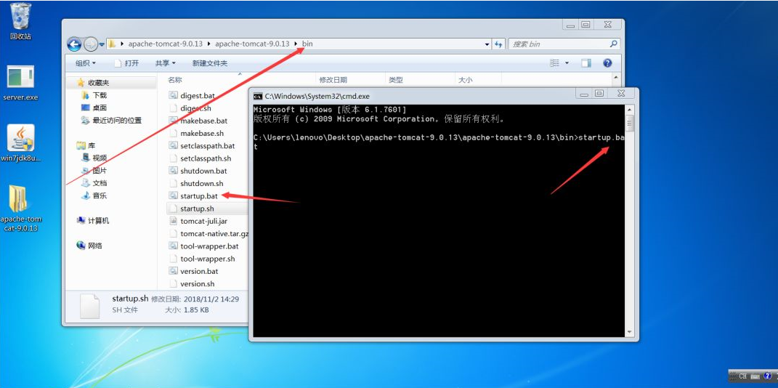Click the Explorer forward navigation arrow
The height and width of the screenshot is (388, 778).
pos(90,44)
